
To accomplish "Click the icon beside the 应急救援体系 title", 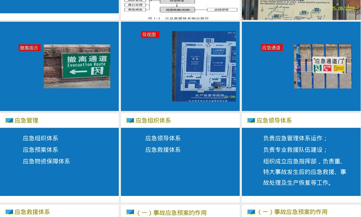I will tap(9, 212).
